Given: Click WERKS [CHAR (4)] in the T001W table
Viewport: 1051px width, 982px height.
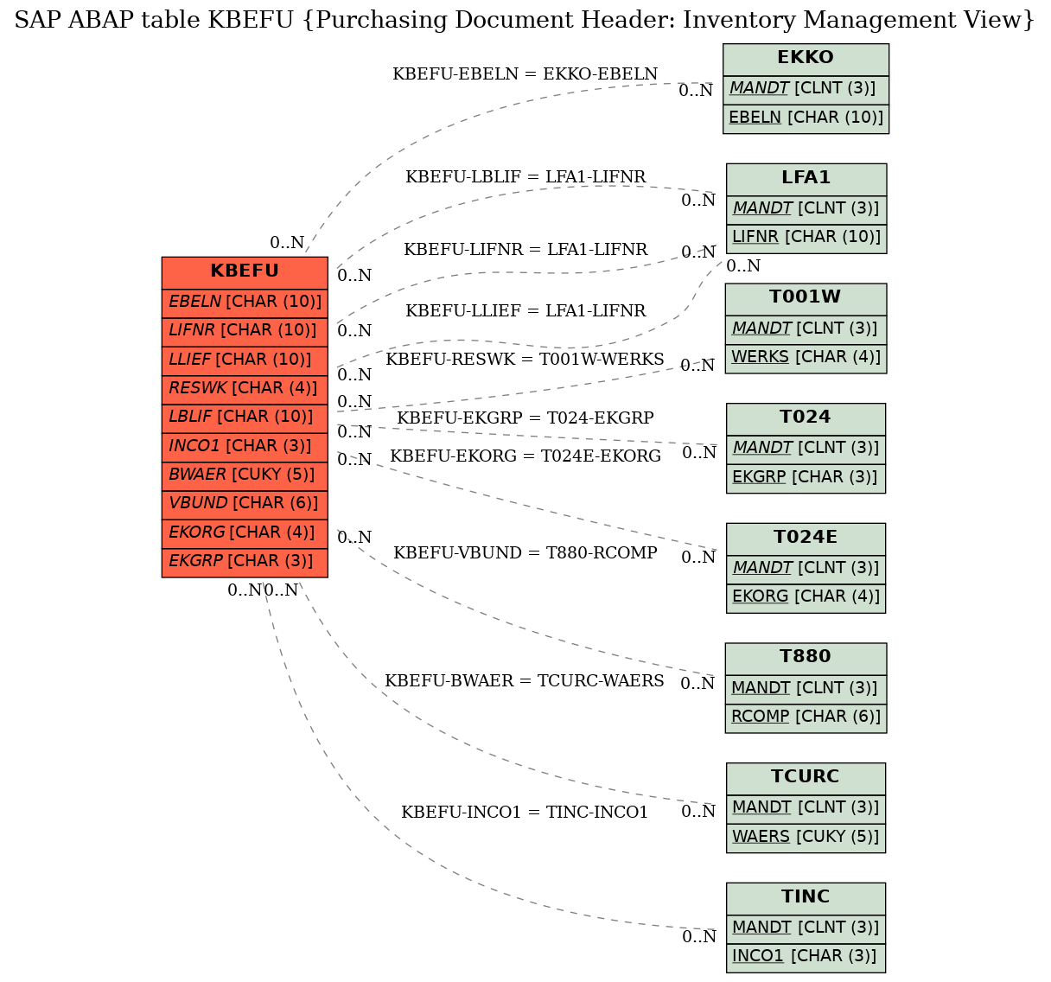Looking at the screenshot, I should point(806,358).
